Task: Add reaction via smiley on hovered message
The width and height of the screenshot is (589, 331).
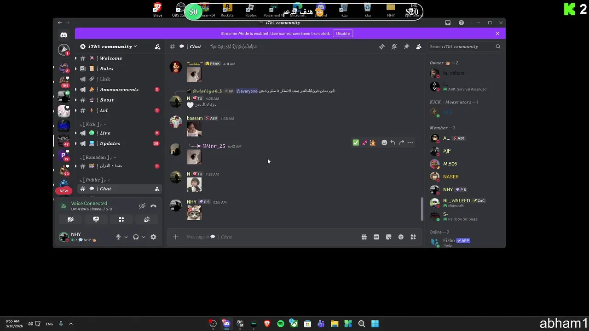Action: point(384,143)
